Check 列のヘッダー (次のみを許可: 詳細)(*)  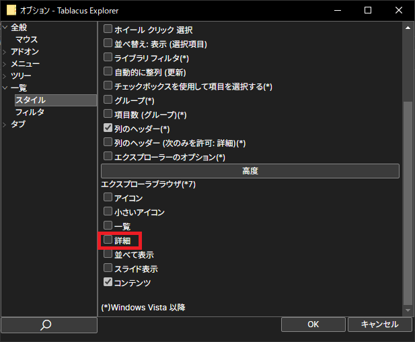coord(108,142)
